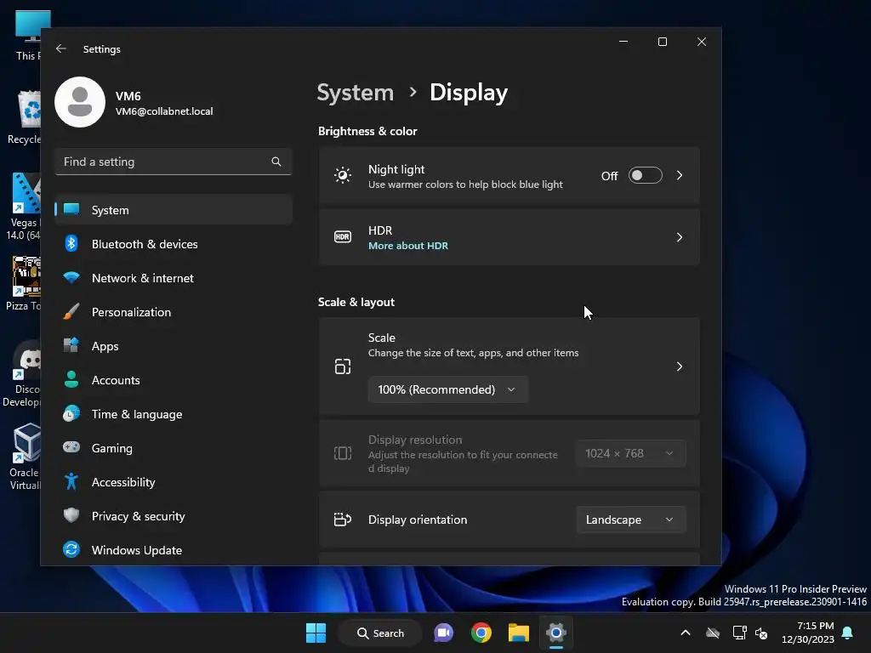The image size is (871, 653).
Task: Select Bluetooth & devices in sidebar
Action: 174,244
